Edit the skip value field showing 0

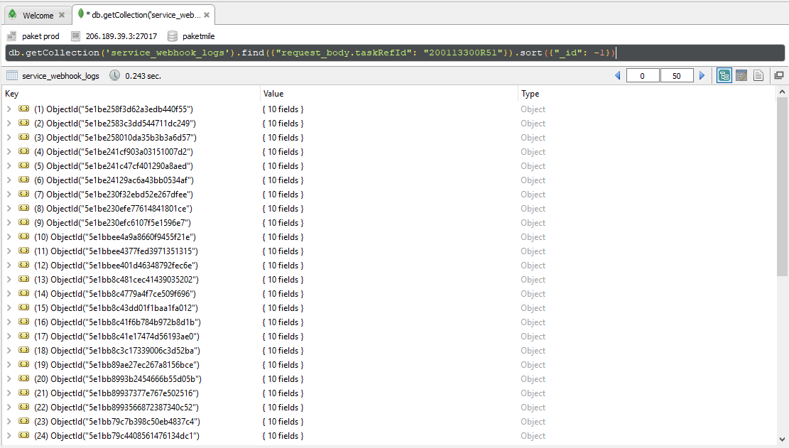643,76
